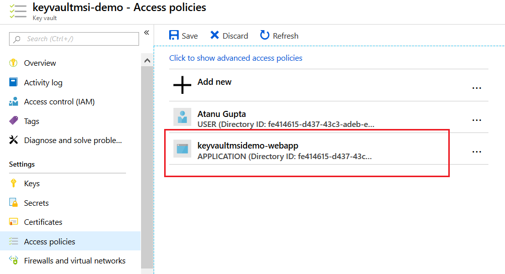Screen dimensions: 505x274
Task: Click to show advanced access policies link
Action: tap(236, 58)
